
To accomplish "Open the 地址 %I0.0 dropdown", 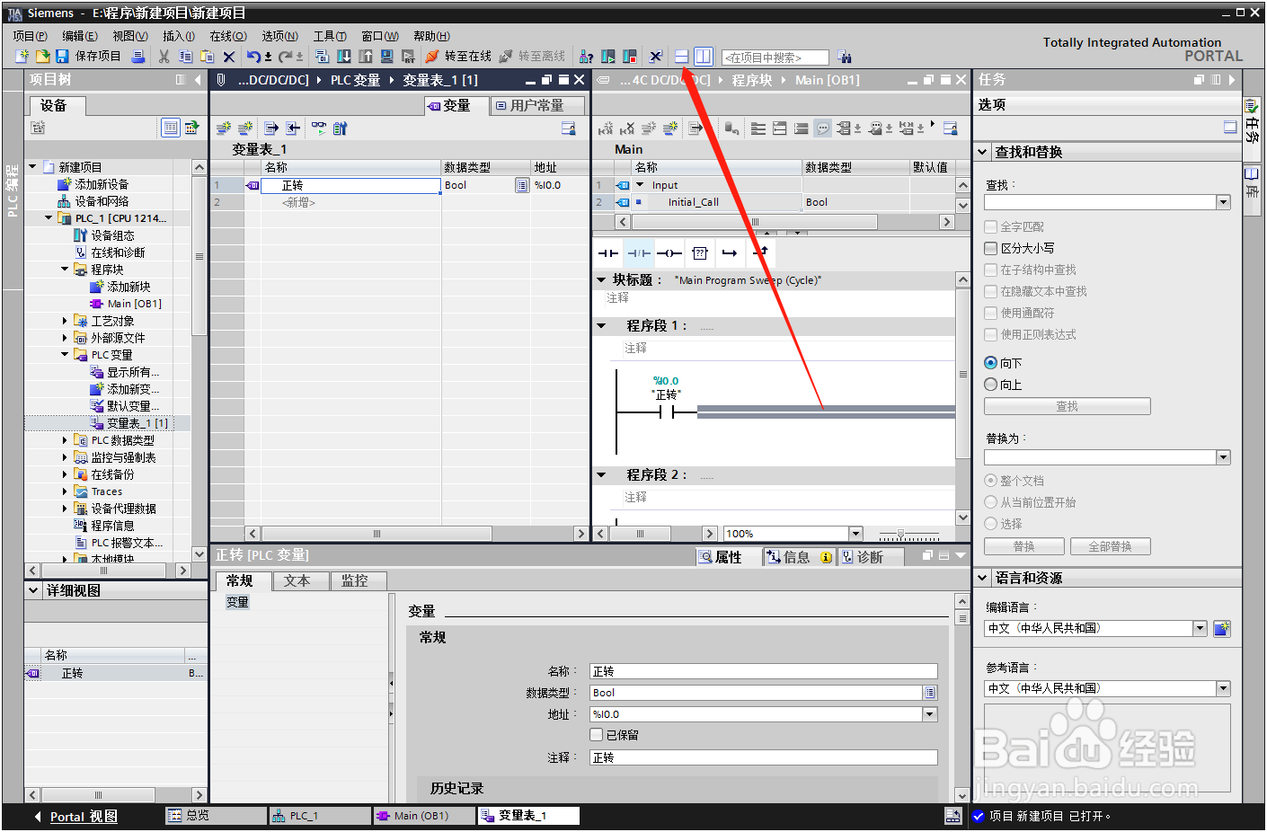I will click(x=930, y=714).
